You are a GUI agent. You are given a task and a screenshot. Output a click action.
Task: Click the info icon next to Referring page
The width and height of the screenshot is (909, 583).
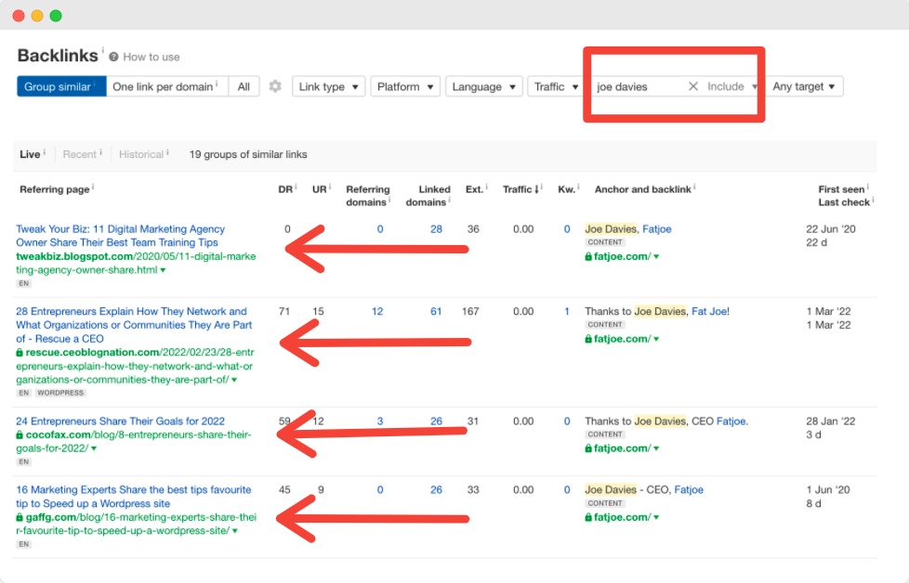94,188
